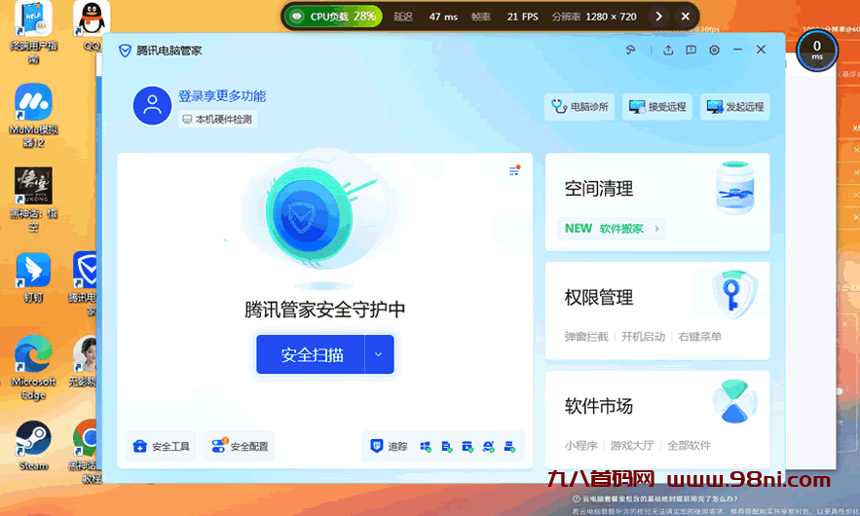Viewport: 860px width, 516px height.
Task: Click the 追踪 shield protection status
Action: click(x=389, y=447)
